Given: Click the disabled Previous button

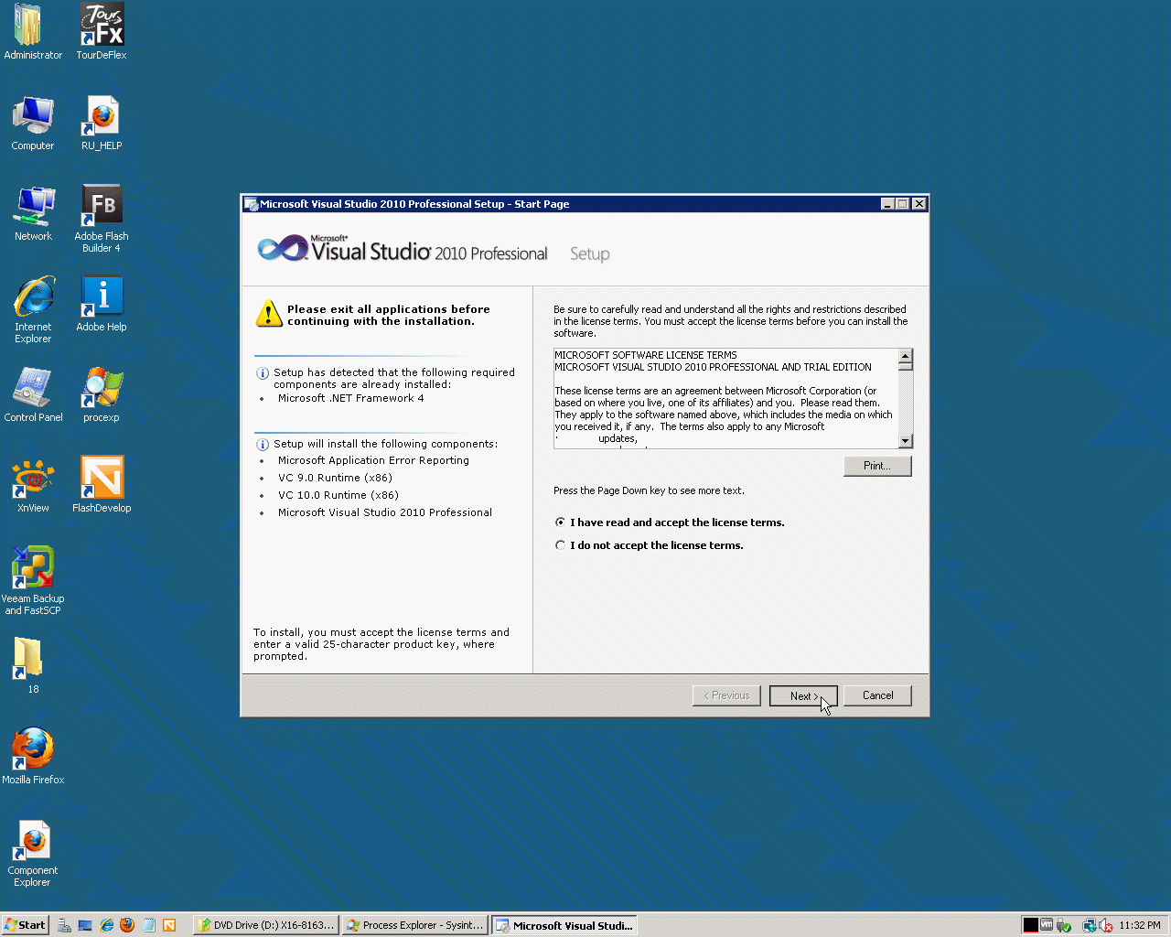Looking at the screenshot, I should tap(727, 695).
